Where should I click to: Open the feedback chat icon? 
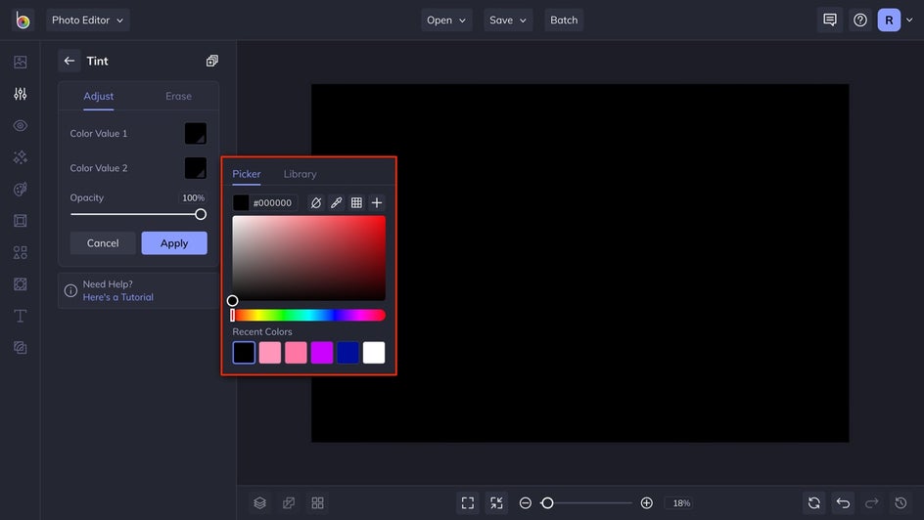830,20
